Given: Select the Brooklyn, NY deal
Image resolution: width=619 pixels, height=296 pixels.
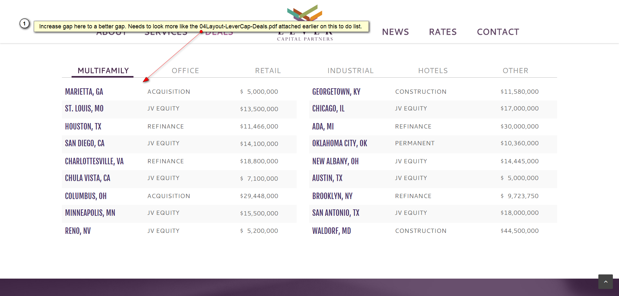Looking at the screenshot, I should tap(332, 196).
